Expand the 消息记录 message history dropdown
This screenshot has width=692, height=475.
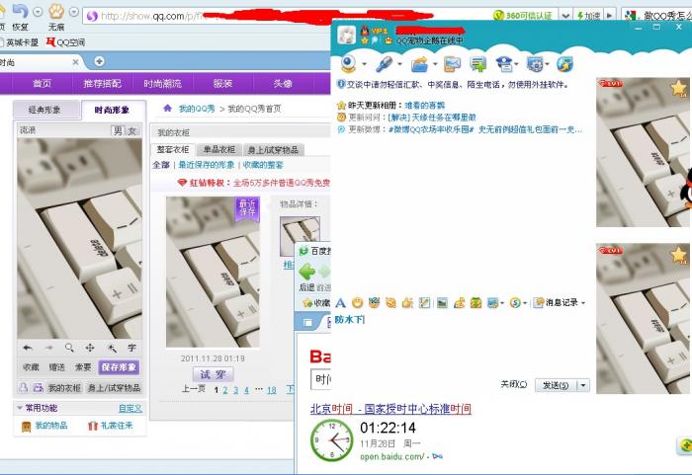583,303
